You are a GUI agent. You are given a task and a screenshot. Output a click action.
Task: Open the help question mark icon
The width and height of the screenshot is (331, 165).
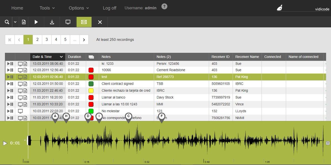(x=164, y=6)
